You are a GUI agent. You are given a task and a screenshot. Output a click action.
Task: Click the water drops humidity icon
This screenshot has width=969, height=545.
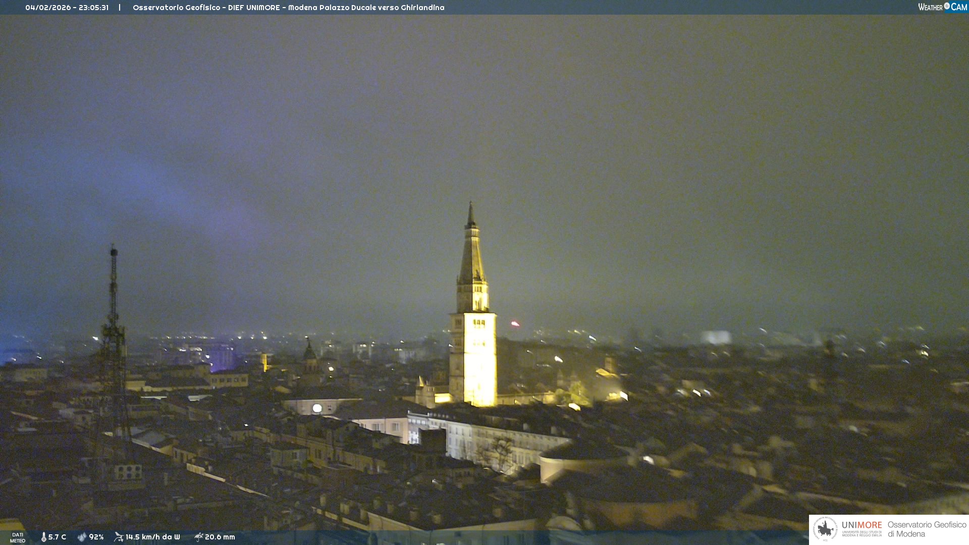[x=82, y=537]
